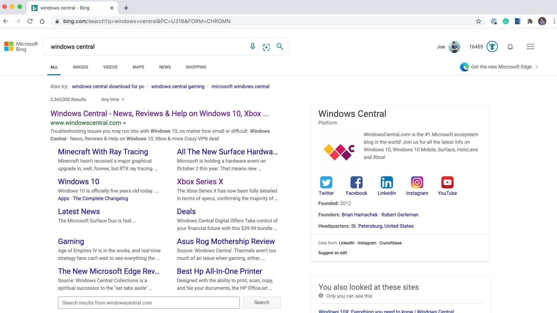Open Windows Central's Twitter profile icon
This screenshot has height=313, width=557.
click(x=326, y=182)
